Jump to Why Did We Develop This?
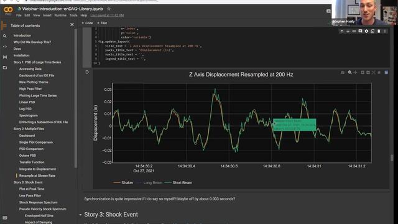This screenshot has width=398, height=224. 32,42
